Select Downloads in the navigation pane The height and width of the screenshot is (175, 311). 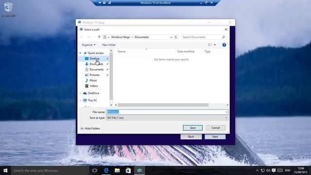96,64
